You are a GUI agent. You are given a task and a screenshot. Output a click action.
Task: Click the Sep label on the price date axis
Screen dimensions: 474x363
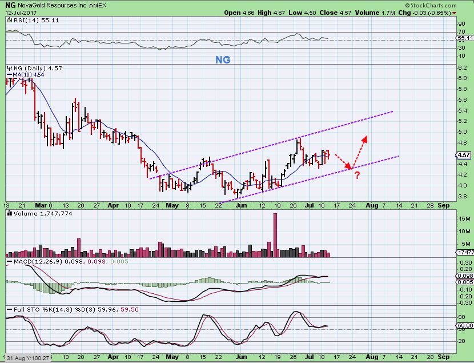click(444, 205)
